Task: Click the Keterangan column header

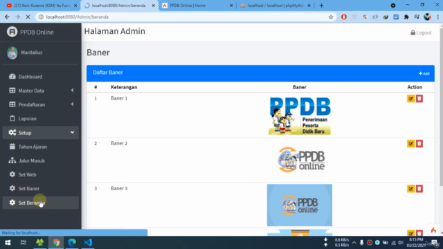Action: point(124,87)
